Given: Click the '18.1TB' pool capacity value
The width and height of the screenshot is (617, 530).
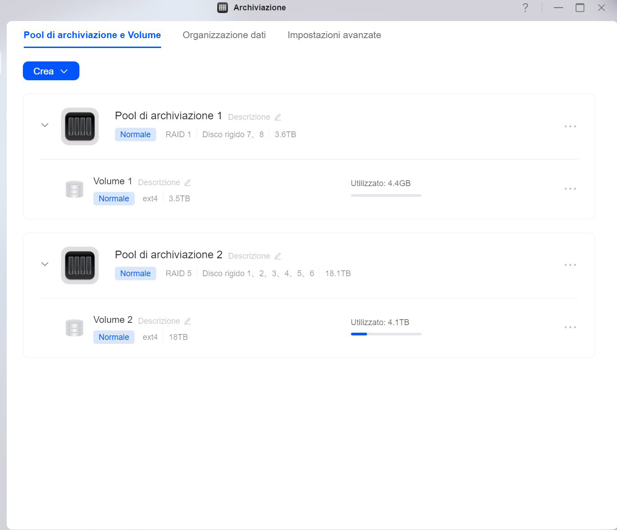Looking at the screenshot, I should [338, 274].
